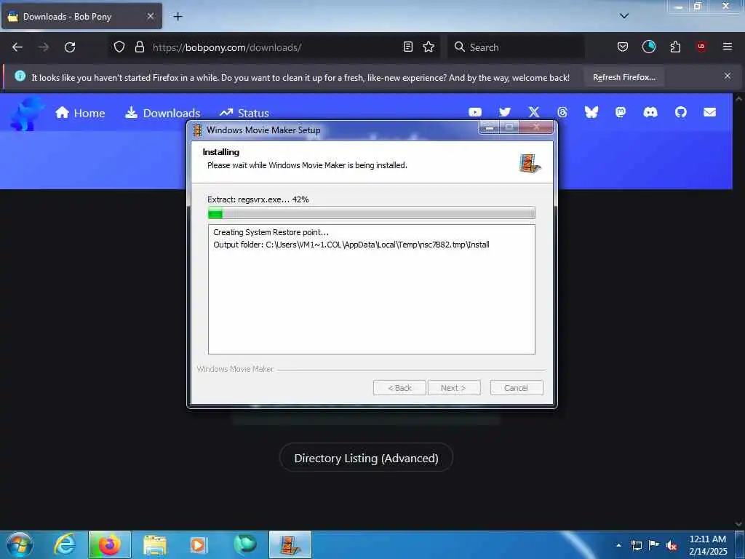The height and width of the screenshot is (559, 745).
Task: Switch to Movie Maker Setup taskbar button
Action: point(290,544)
